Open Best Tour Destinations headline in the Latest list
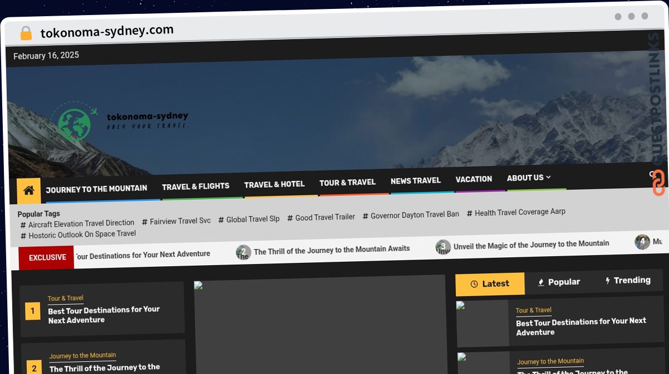 [x=581, y=327]
